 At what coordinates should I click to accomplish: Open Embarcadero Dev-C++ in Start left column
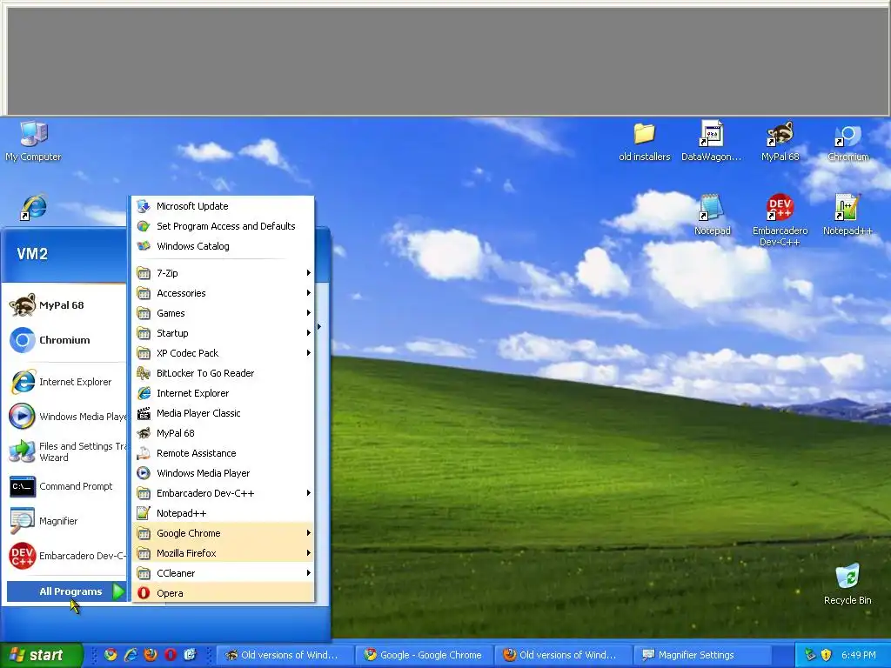(x=66, y=556)
